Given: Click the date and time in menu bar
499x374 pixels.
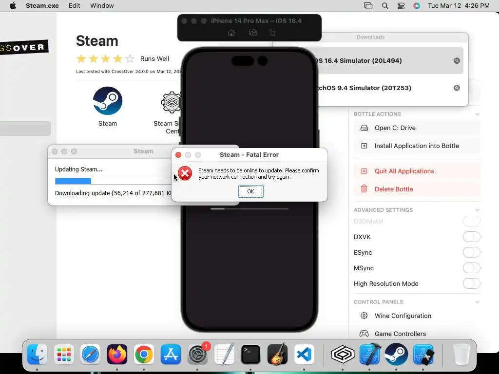Looking at the screenshot, I should click(x=459, y=6).
